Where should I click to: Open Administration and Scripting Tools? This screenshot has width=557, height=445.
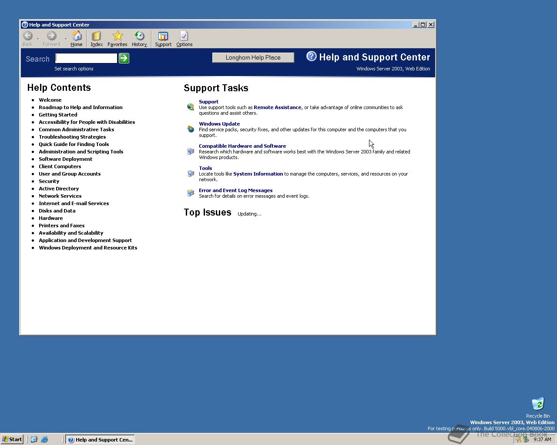[81, 152]
